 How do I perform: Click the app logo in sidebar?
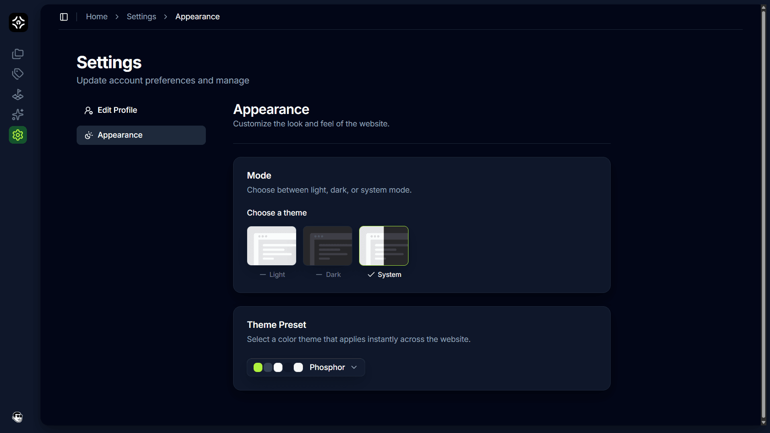point(18,22)
